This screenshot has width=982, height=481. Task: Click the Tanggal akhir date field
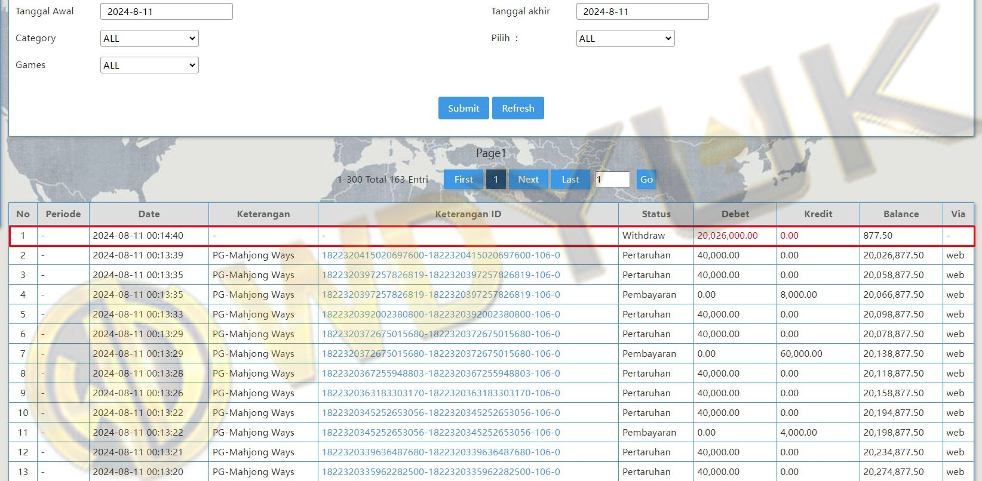point(642,11)
